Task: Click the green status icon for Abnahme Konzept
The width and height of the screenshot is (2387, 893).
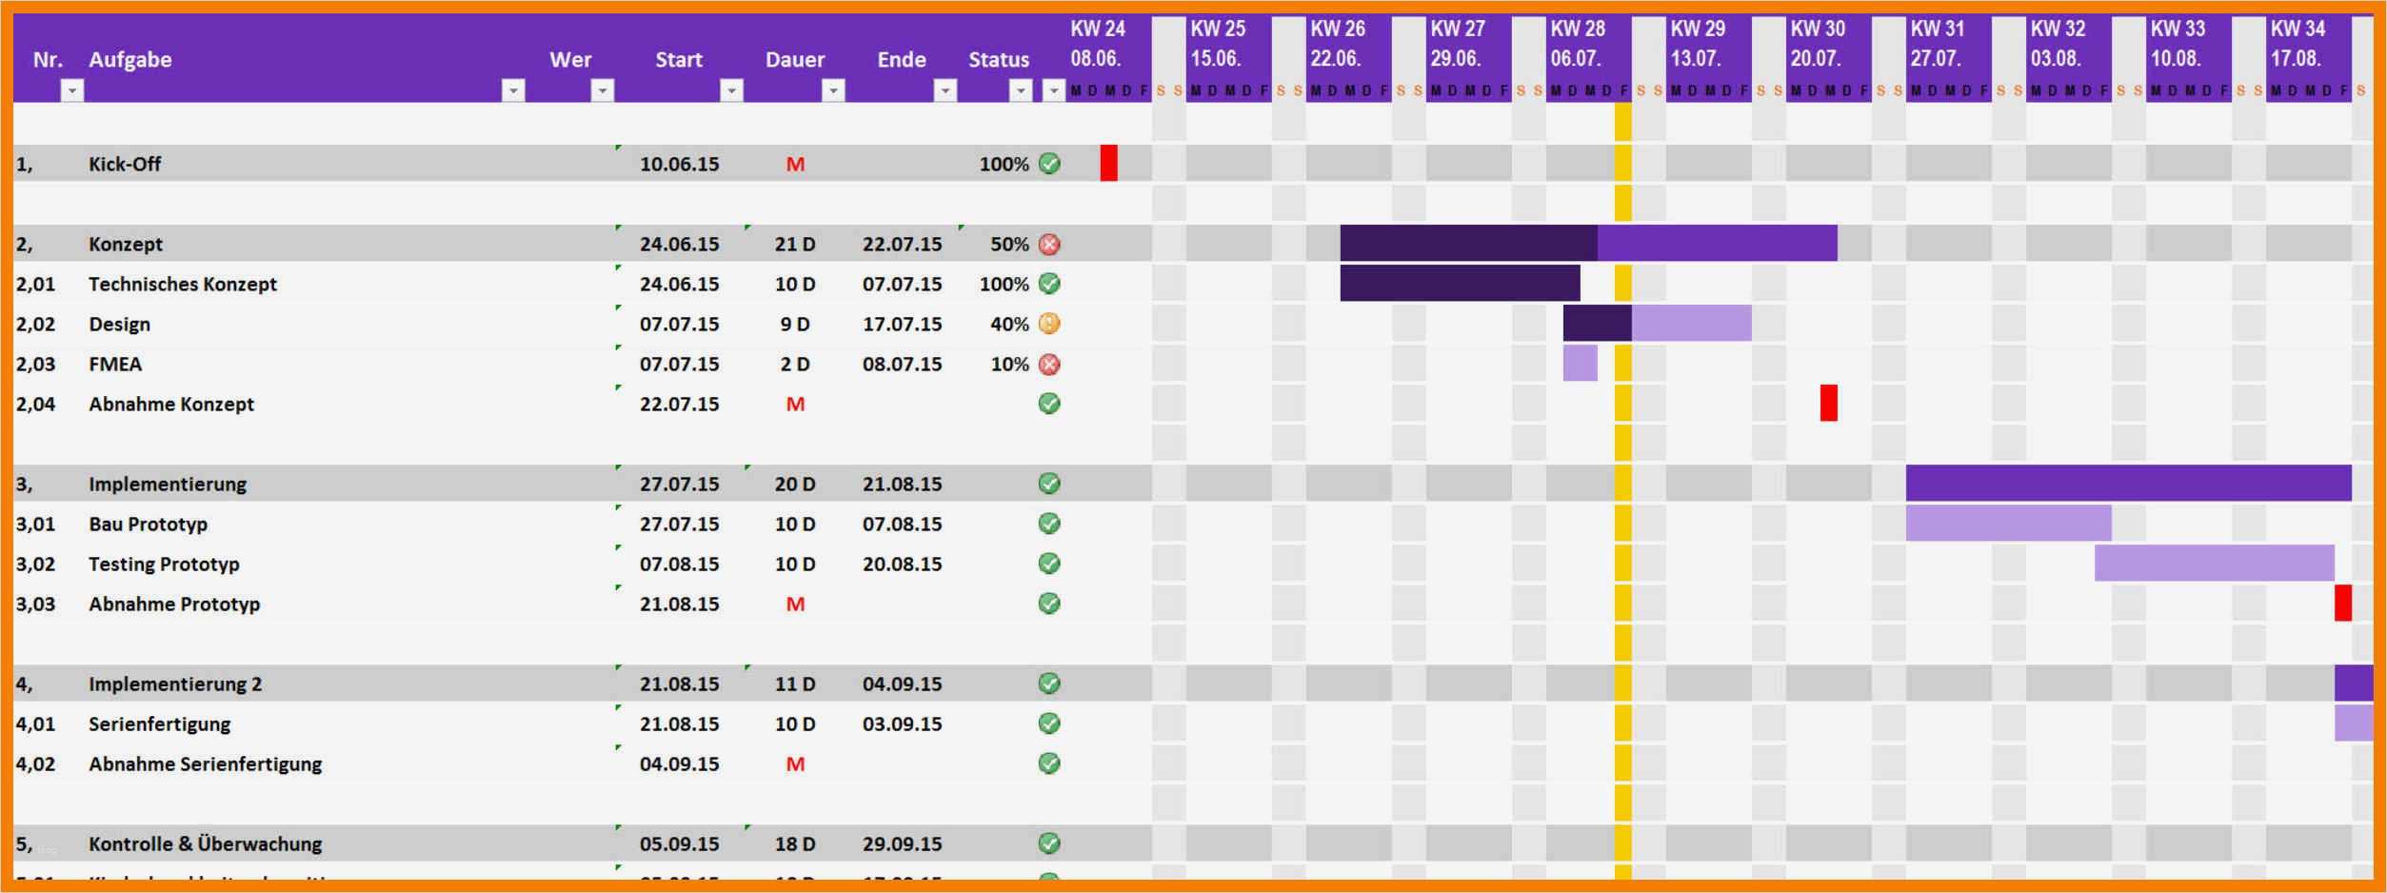Action: [1049, 404]
